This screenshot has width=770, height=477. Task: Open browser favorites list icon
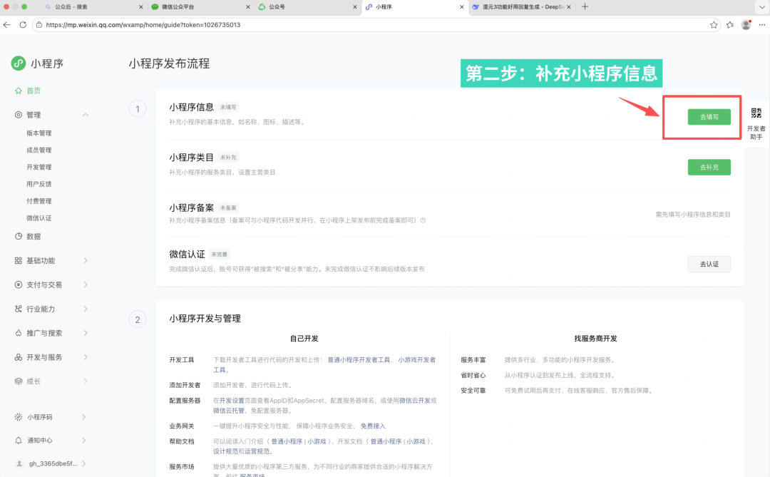click(x=730, y=25)
